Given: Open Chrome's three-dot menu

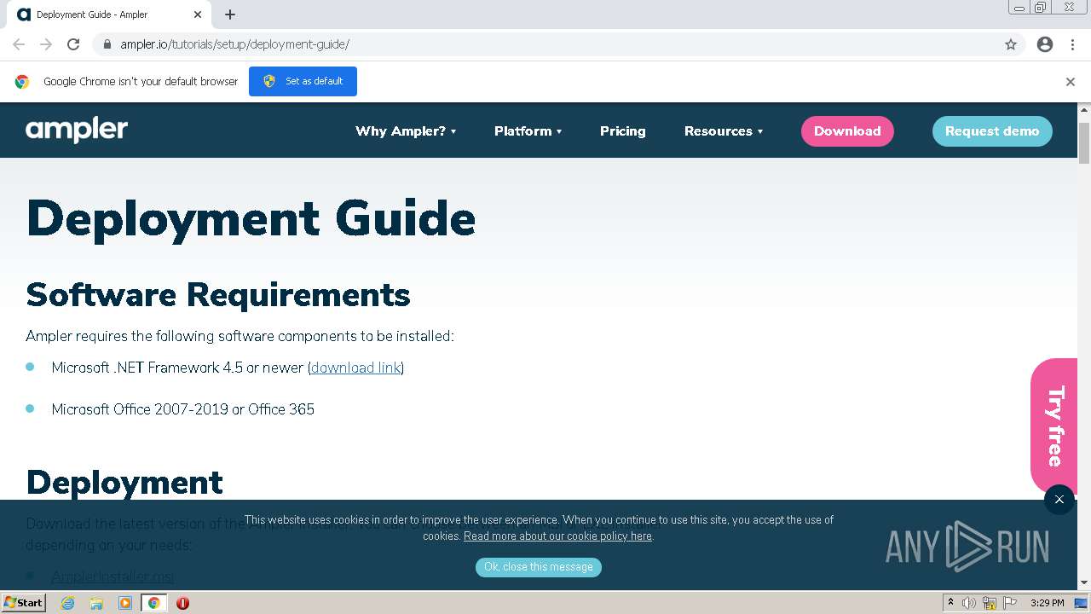Looking at the screenshot, I should [x=1072, y=44].
